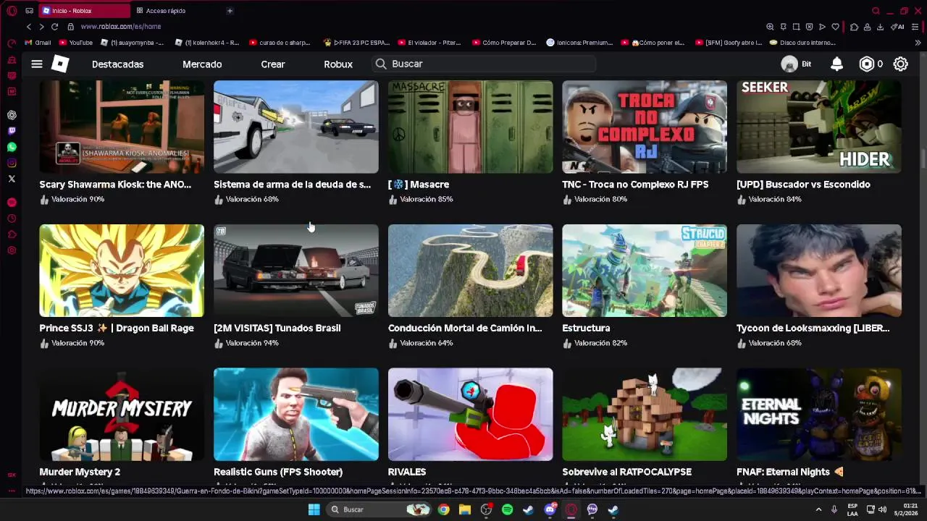This screenshot has height=521, width=927.
Task: Open the Bit profile avatar
Action: coord(789,64)
